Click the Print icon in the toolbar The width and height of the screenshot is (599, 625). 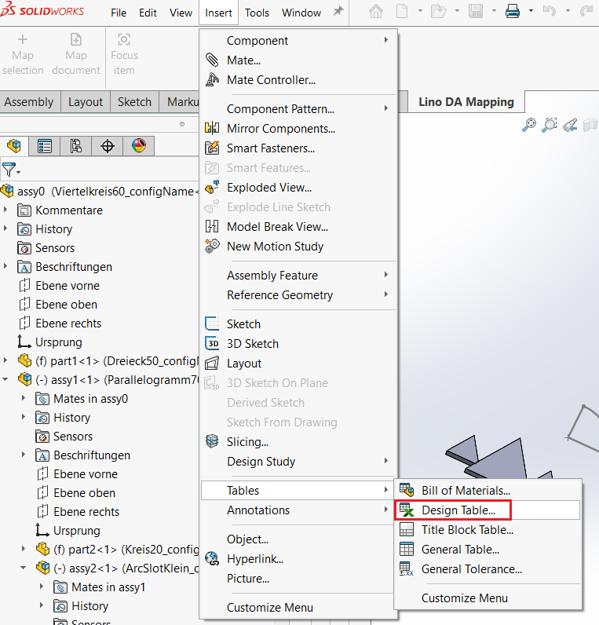point(513,12)
